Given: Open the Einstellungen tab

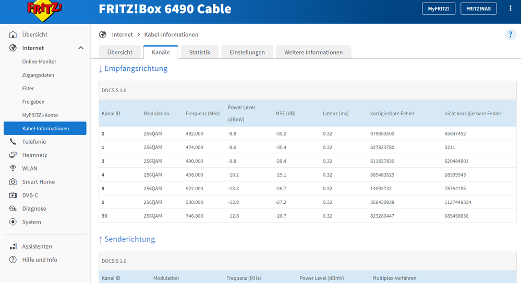Looking at the screenshot, I should [247, 52].
